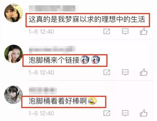Click the first comment's 1-6 12:40 timestamp
The image size is (157, 121).
coord(41,32)
